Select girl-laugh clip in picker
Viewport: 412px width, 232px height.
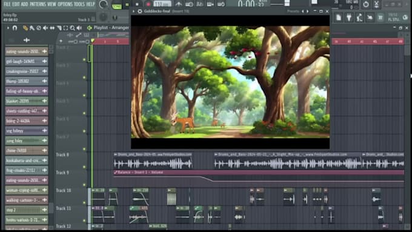coord(27,61)
